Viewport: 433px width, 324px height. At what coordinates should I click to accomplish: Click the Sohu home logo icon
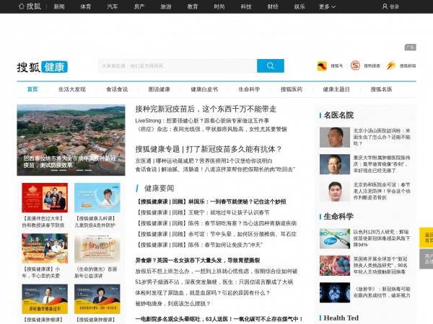[30, 6]
